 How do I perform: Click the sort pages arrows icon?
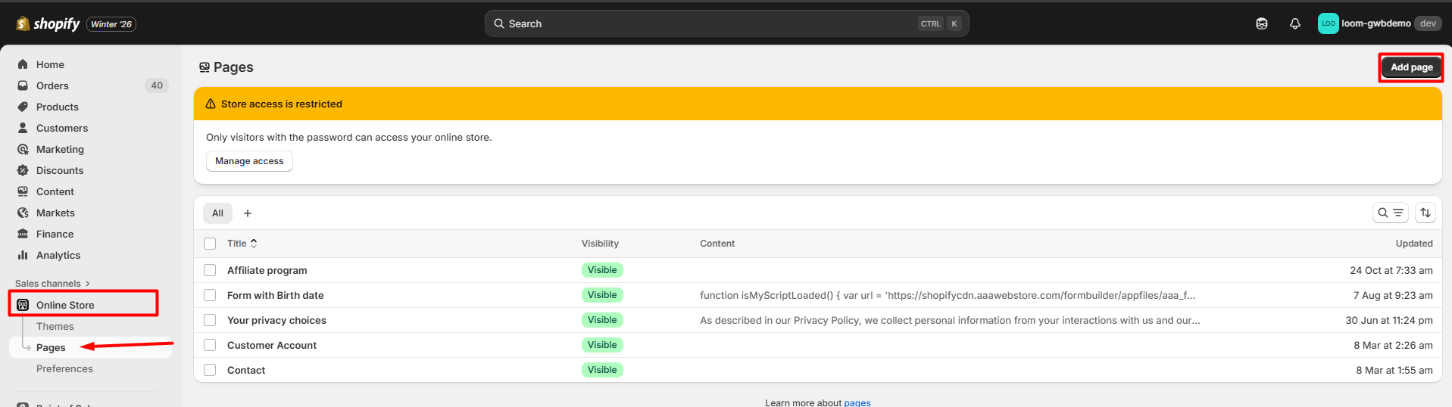coord(1425,213)
